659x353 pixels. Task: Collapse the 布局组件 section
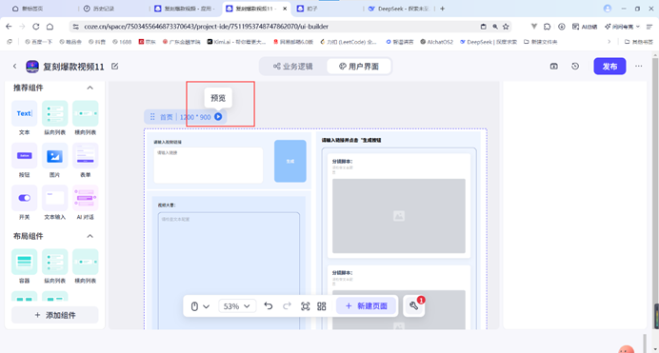click(90, 236)
